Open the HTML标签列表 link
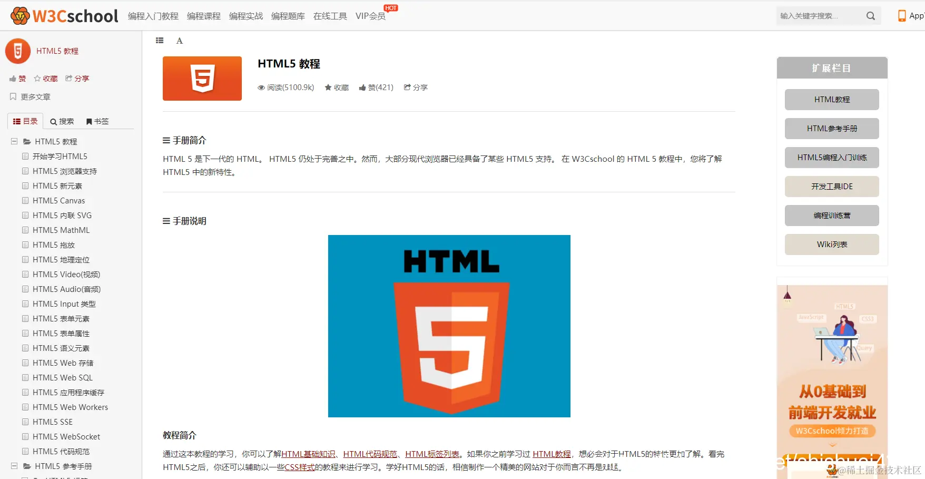The width and height of the screenshot is (925, 479). 432,454
